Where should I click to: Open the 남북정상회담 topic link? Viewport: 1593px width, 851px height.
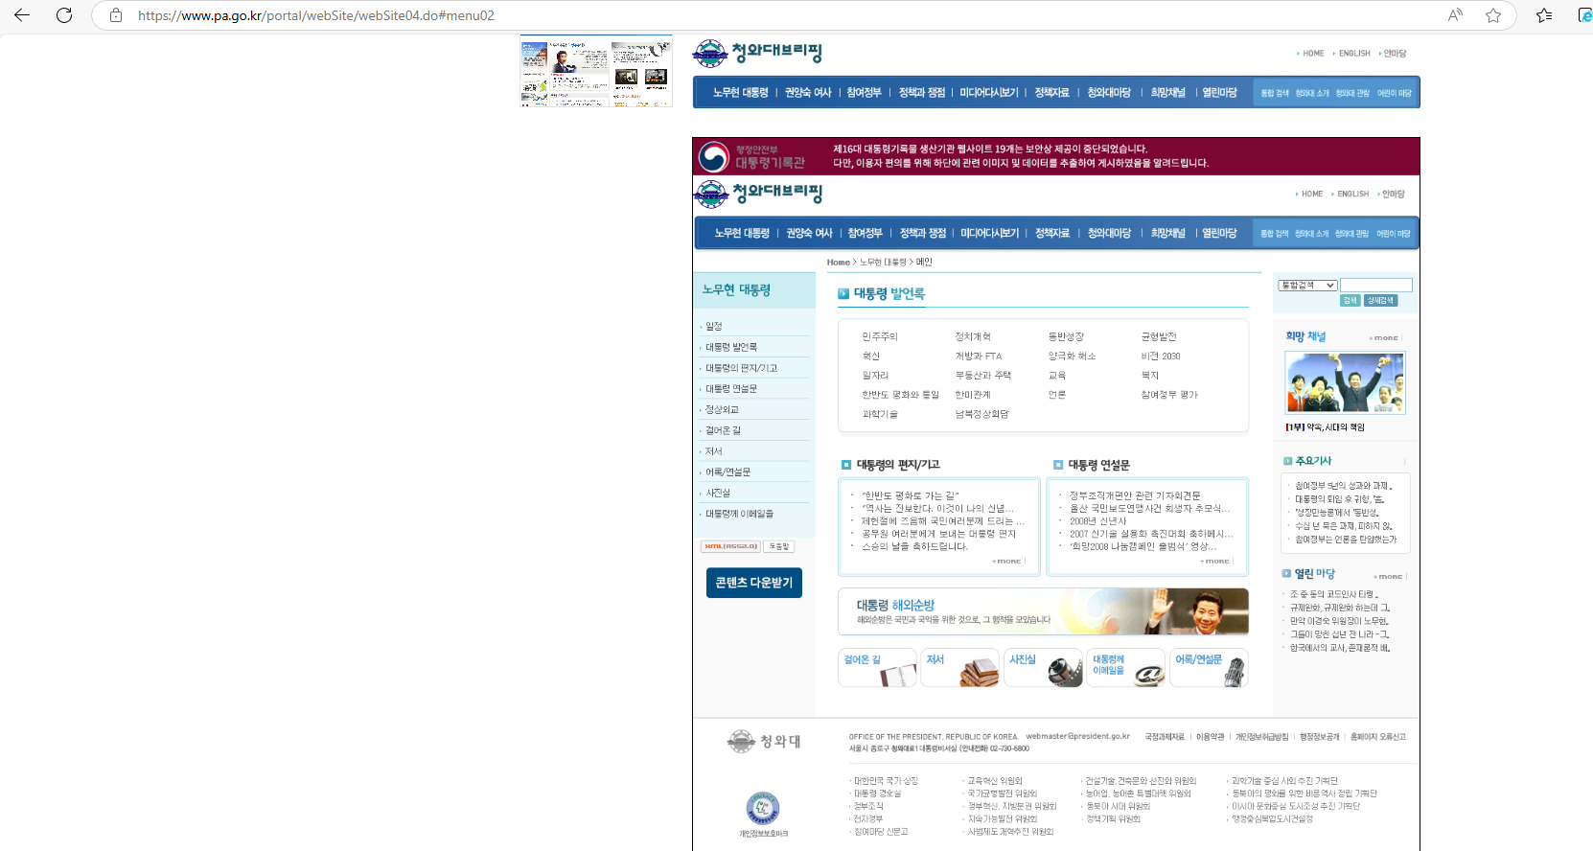pos(981,415)
